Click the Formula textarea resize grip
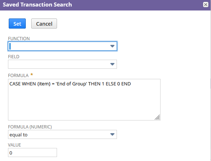 [x=157, y=117]
